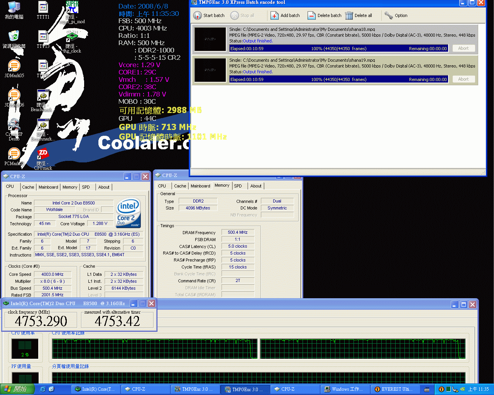Screen dimensions: 494x395
Task: Open the Mainboard tab in the CPU-Z Processor window
Action: pyautogui.click(x=48, y=187)
